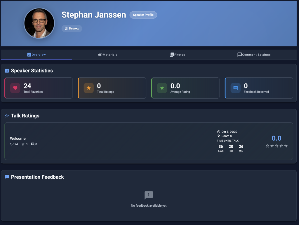Click the pink heart Total Favorites icon

(15, 88)
